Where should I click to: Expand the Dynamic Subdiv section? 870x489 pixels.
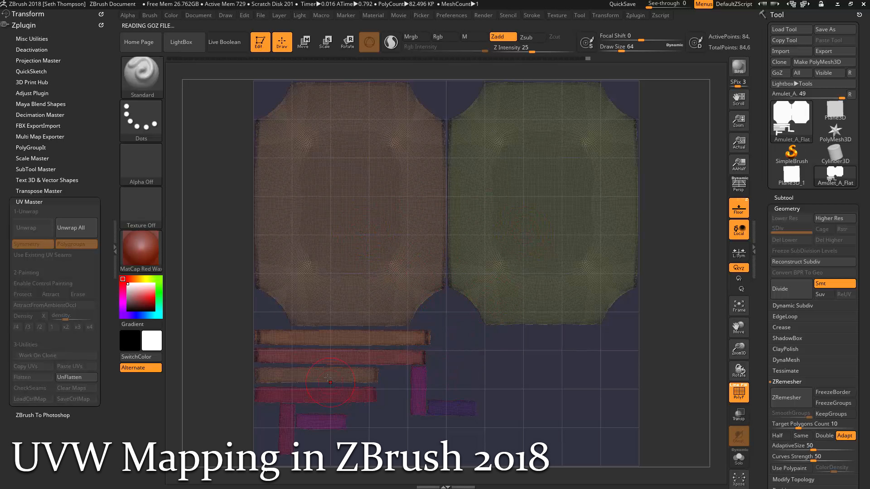793,306
